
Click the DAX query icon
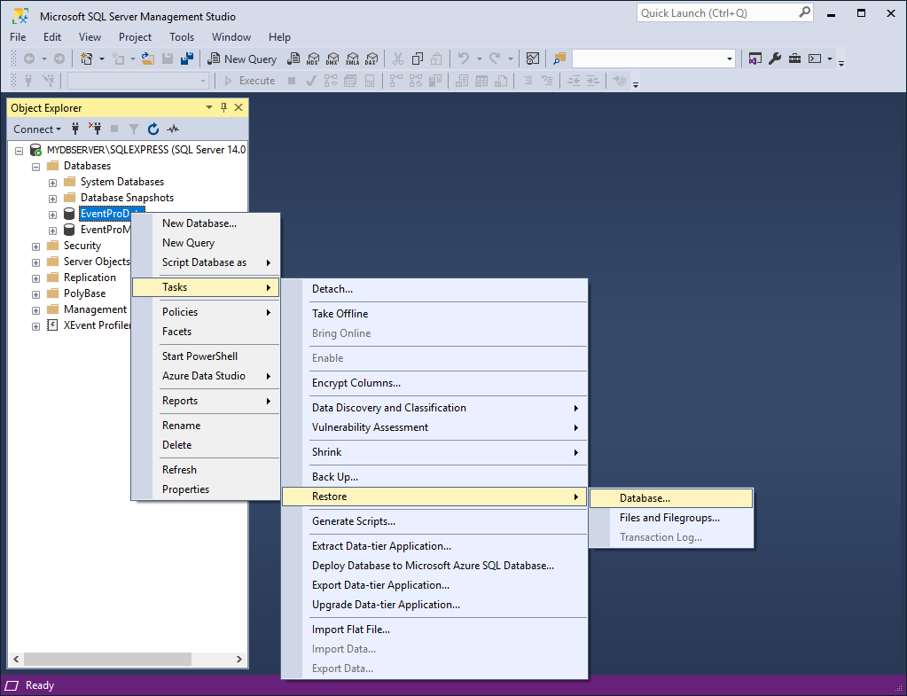372,59
